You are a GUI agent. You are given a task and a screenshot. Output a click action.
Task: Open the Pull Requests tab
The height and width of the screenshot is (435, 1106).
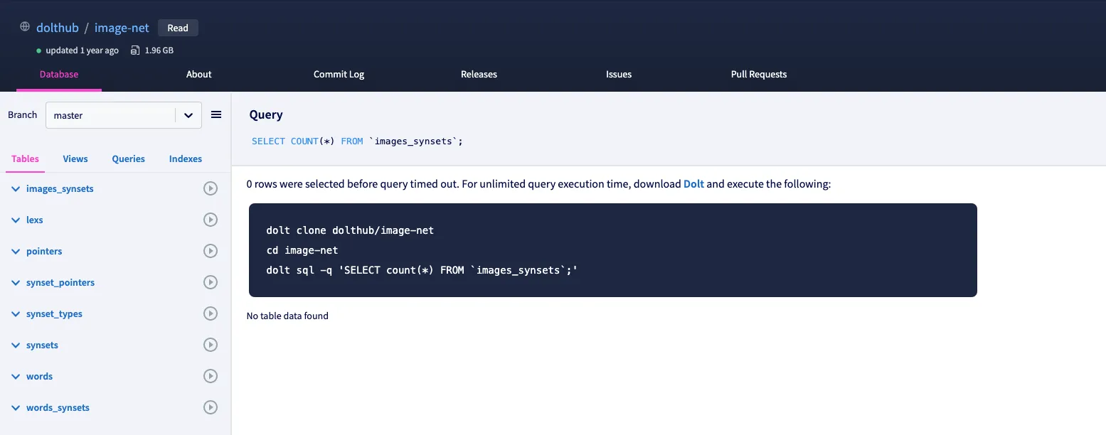tap(758, 74)
